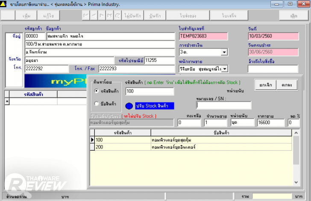Screen dimensions: 311x201
Task: Click district field อ.จันทร์งาม
Action: tap(100, 52)
